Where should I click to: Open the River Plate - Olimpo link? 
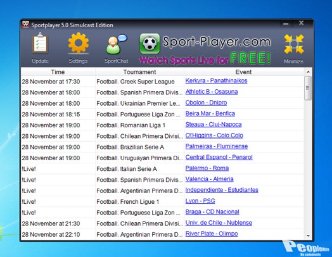tap(212, 234)
